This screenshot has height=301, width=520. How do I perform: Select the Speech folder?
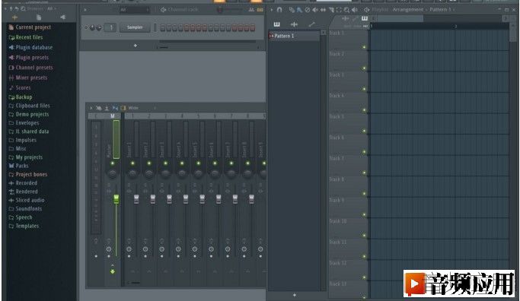click(x=21, y=217)
